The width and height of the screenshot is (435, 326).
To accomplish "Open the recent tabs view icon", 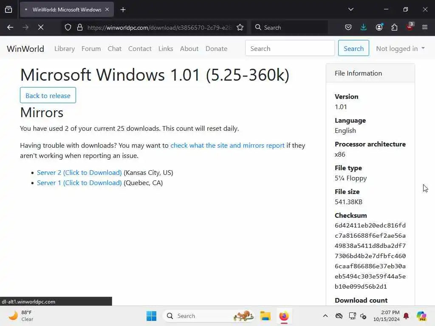I will point(8,9).
